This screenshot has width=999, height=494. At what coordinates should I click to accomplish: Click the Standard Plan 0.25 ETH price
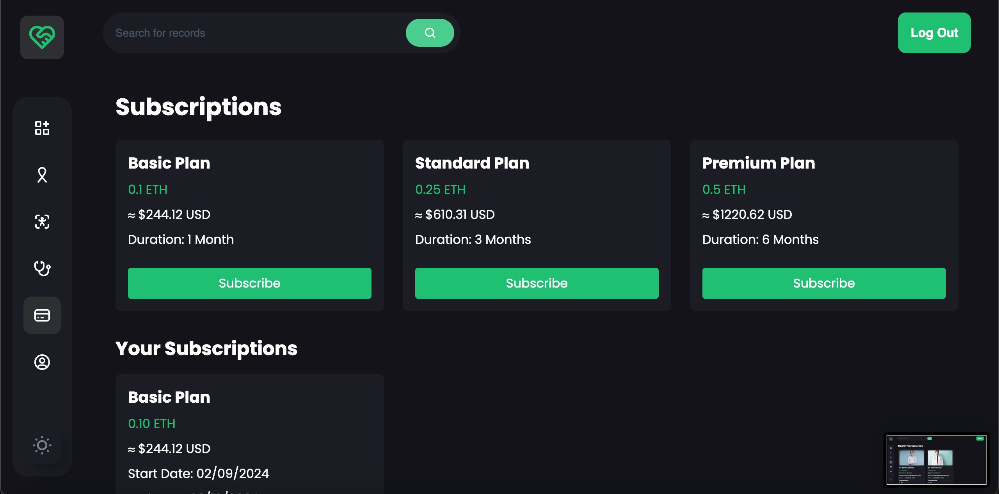tap(441, 190)
